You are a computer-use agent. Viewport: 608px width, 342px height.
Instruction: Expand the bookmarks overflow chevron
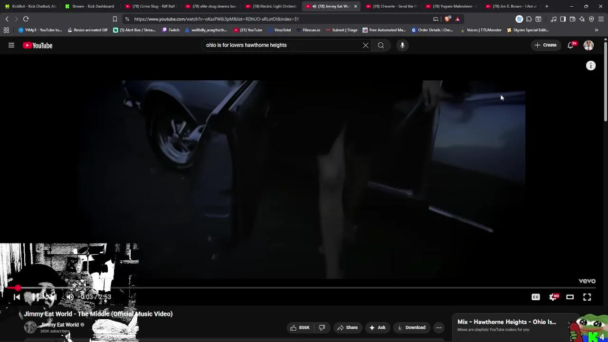[597, 30]
